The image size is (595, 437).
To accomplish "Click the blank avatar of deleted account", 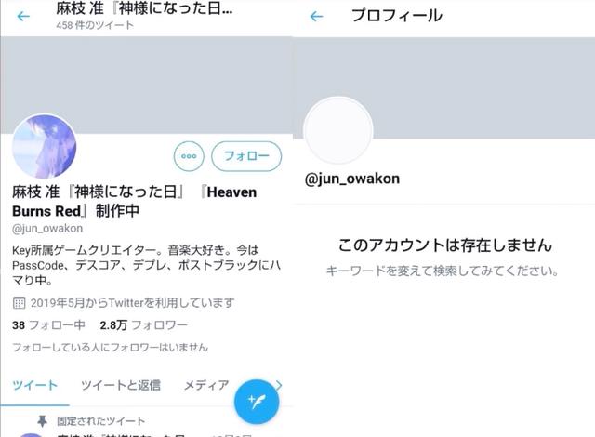I will pos(337,130).
